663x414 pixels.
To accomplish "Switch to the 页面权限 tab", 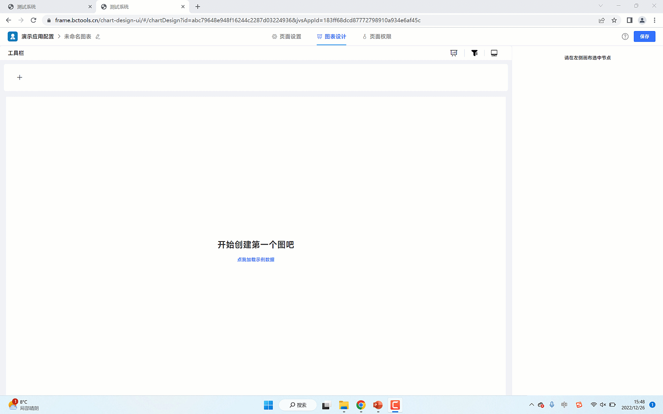I will coord(377,36).
